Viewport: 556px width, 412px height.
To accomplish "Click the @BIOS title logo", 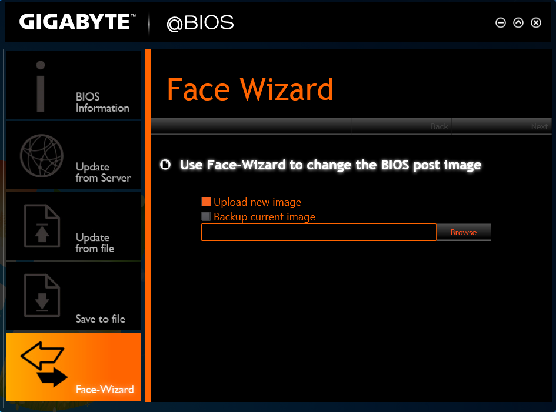I will click(x=200, y=23).
